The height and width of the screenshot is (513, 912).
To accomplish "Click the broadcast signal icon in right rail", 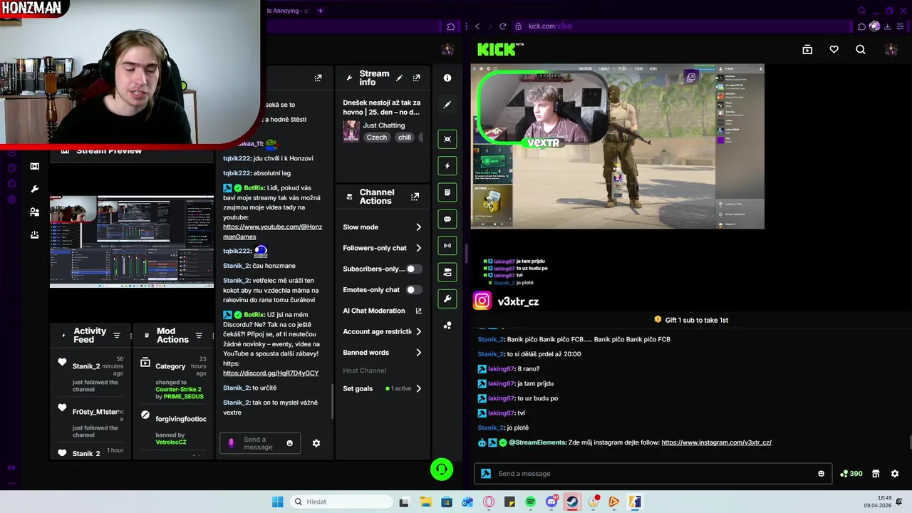I will [x=447, y=246].
